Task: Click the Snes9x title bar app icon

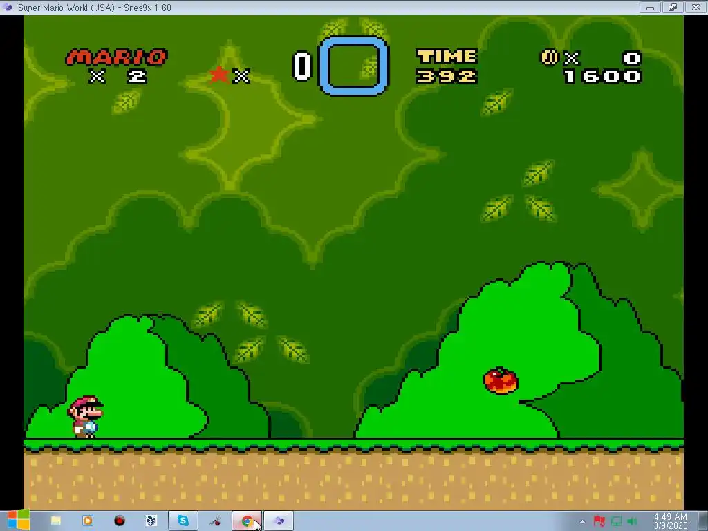Action: (x=8, y=7)
